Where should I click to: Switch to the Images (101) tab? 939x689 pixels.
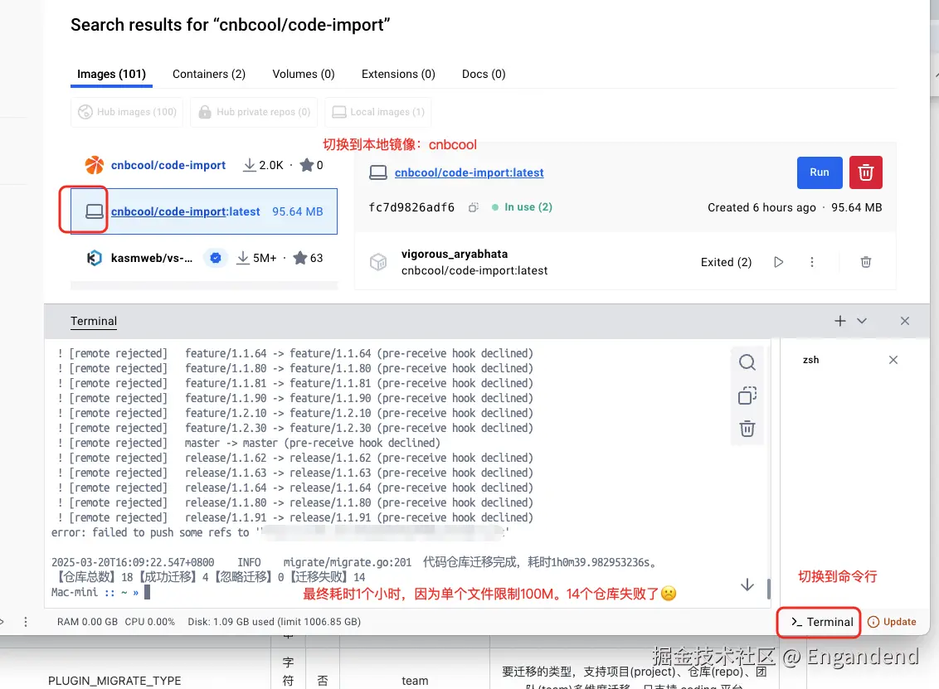111,75
